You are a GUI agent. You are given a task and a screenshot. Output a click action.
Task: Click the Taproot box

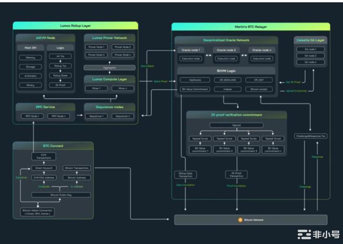tap(237, 125)
